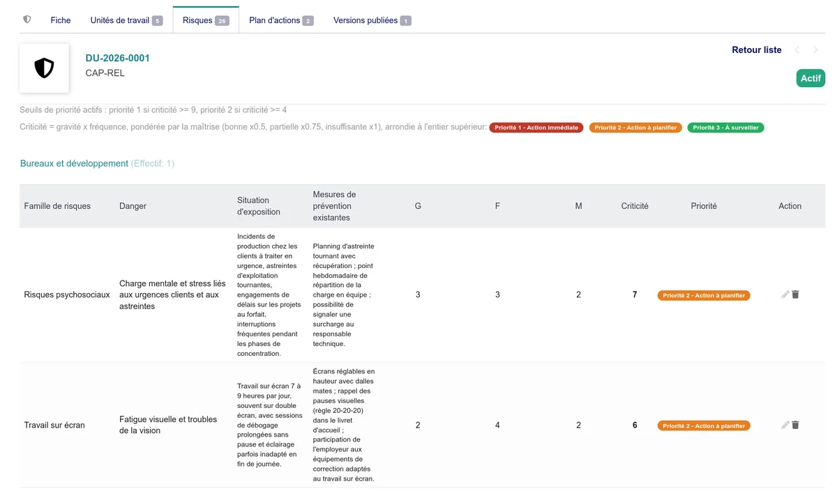837x493 pixels.
Task: Click the Actif status badge
Action: pos(810,78)
